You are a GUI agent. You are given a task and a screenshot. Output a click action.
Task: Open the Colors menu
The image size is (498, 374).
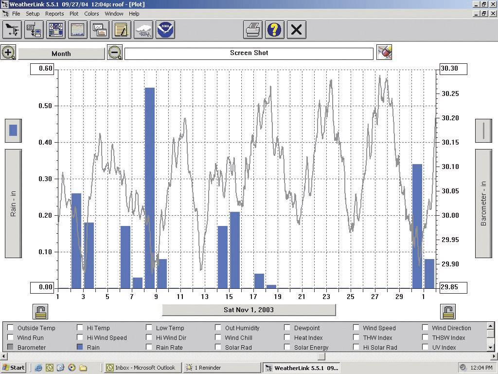coord(91,14)
